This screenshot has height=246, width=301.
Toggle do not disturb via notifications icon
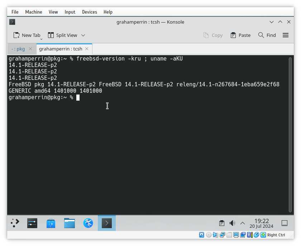click(221, 223)
